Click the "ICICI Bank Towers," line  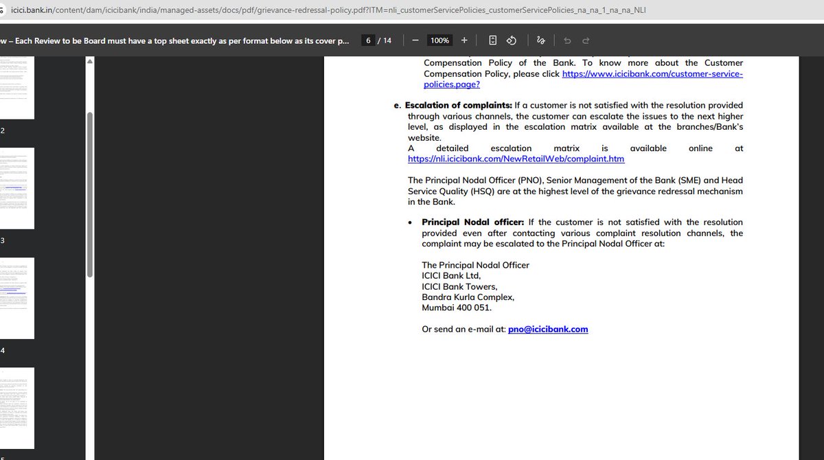pyautogui.click(x=459, y=286)
